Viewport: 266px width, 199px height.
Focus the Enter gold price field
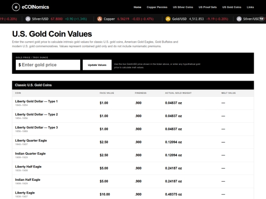point(48,65)
